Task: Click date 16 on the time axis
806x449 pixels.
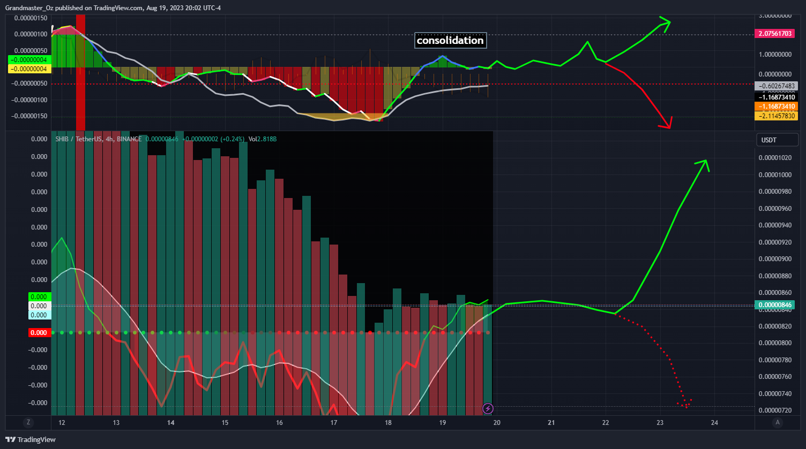Action: click(x=279, y=423)
